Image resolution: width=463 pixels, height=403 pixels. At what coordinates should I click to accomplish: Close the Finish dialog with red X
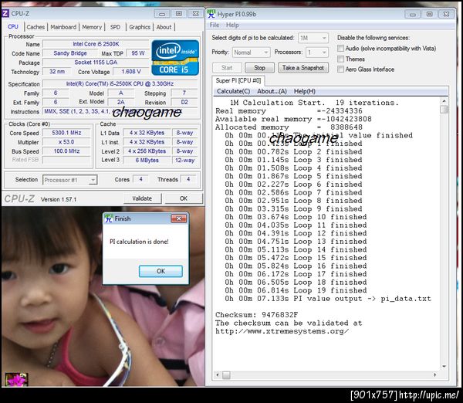click(179, 218)
